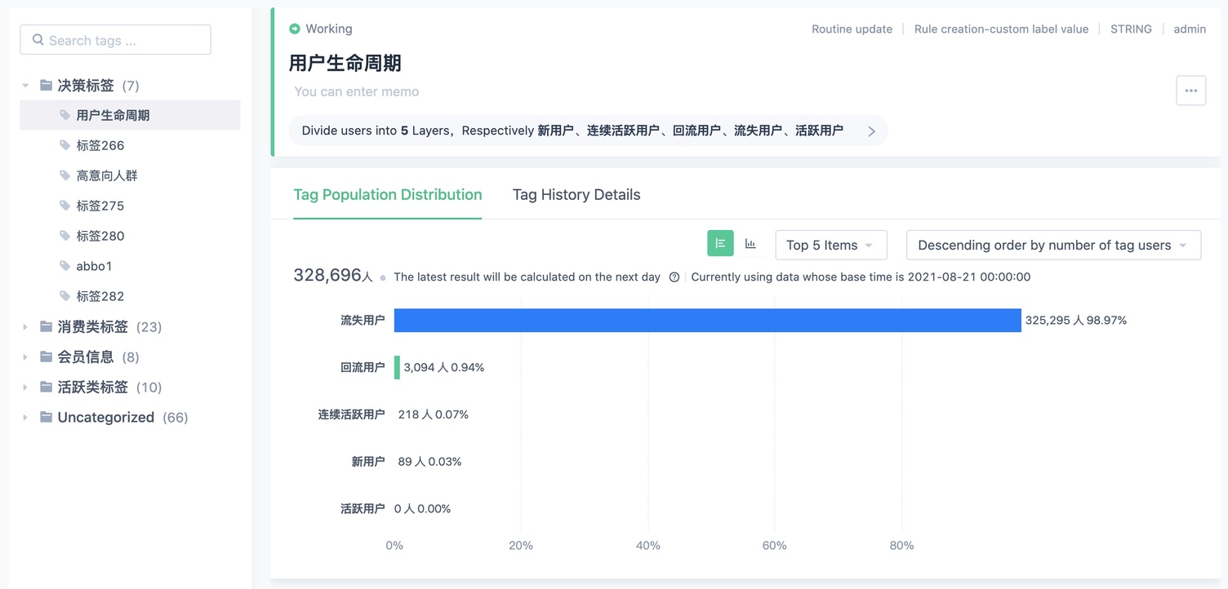Click the Working status indicator icon

[294, 28]
